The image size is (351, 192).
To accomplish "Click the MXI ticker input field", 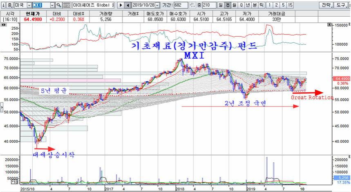I will click(41, 5).
